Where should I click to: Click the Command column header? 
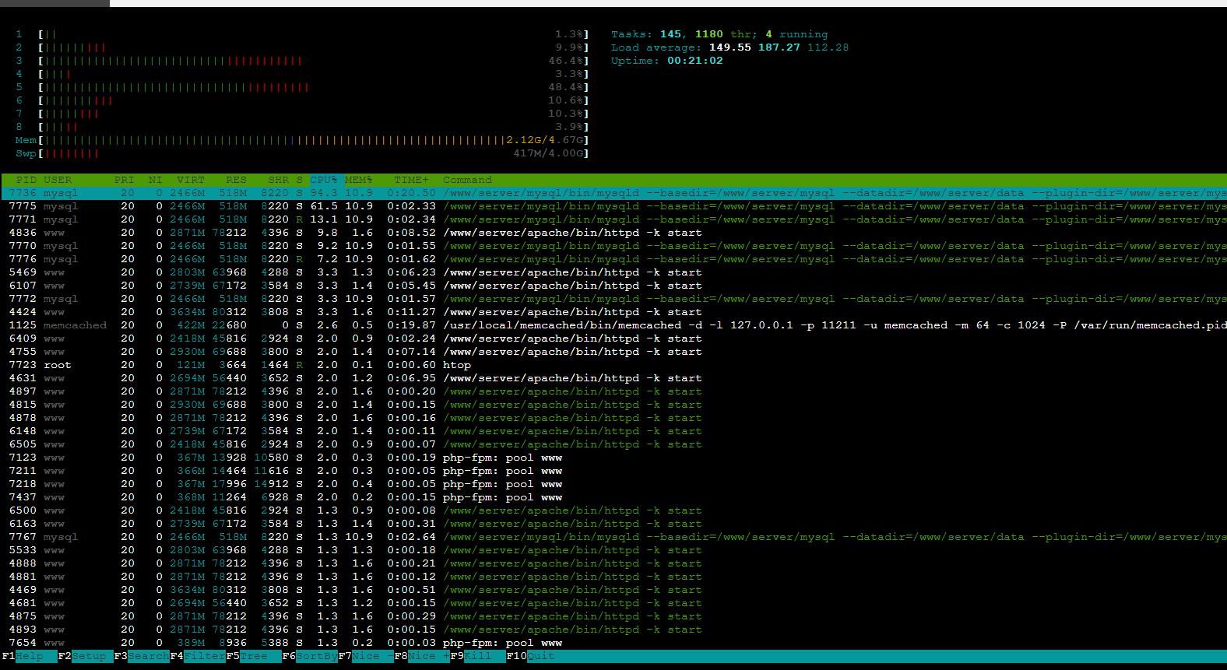467,180
